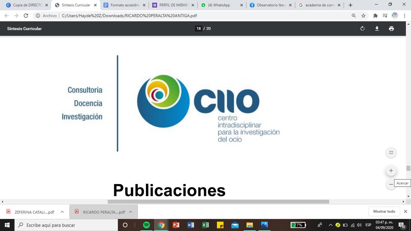
Task: Click the scroll down arrow
Action: click(x=408, y=196)
